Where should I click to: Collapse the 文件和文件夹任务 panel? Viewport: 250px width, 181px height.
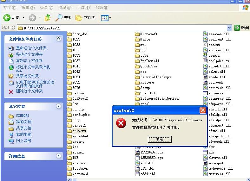58,39
